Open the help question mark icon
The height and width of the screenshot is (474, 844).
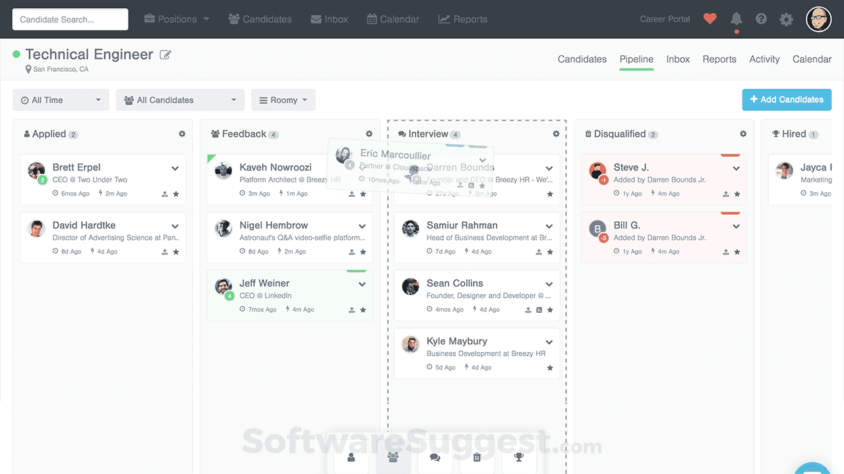coord(762,19)
